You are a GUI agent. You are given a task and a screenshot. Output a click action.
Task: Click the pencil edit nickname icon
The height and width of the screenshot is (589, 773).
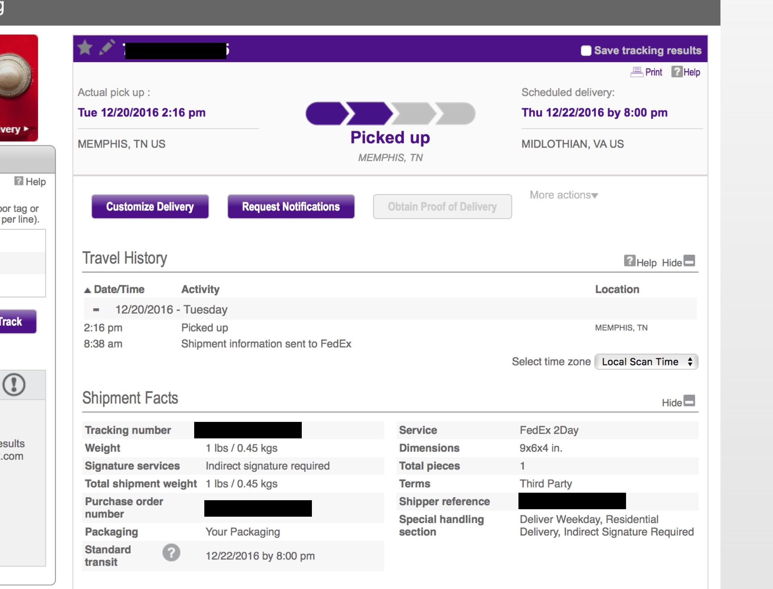tap(107, 48)
